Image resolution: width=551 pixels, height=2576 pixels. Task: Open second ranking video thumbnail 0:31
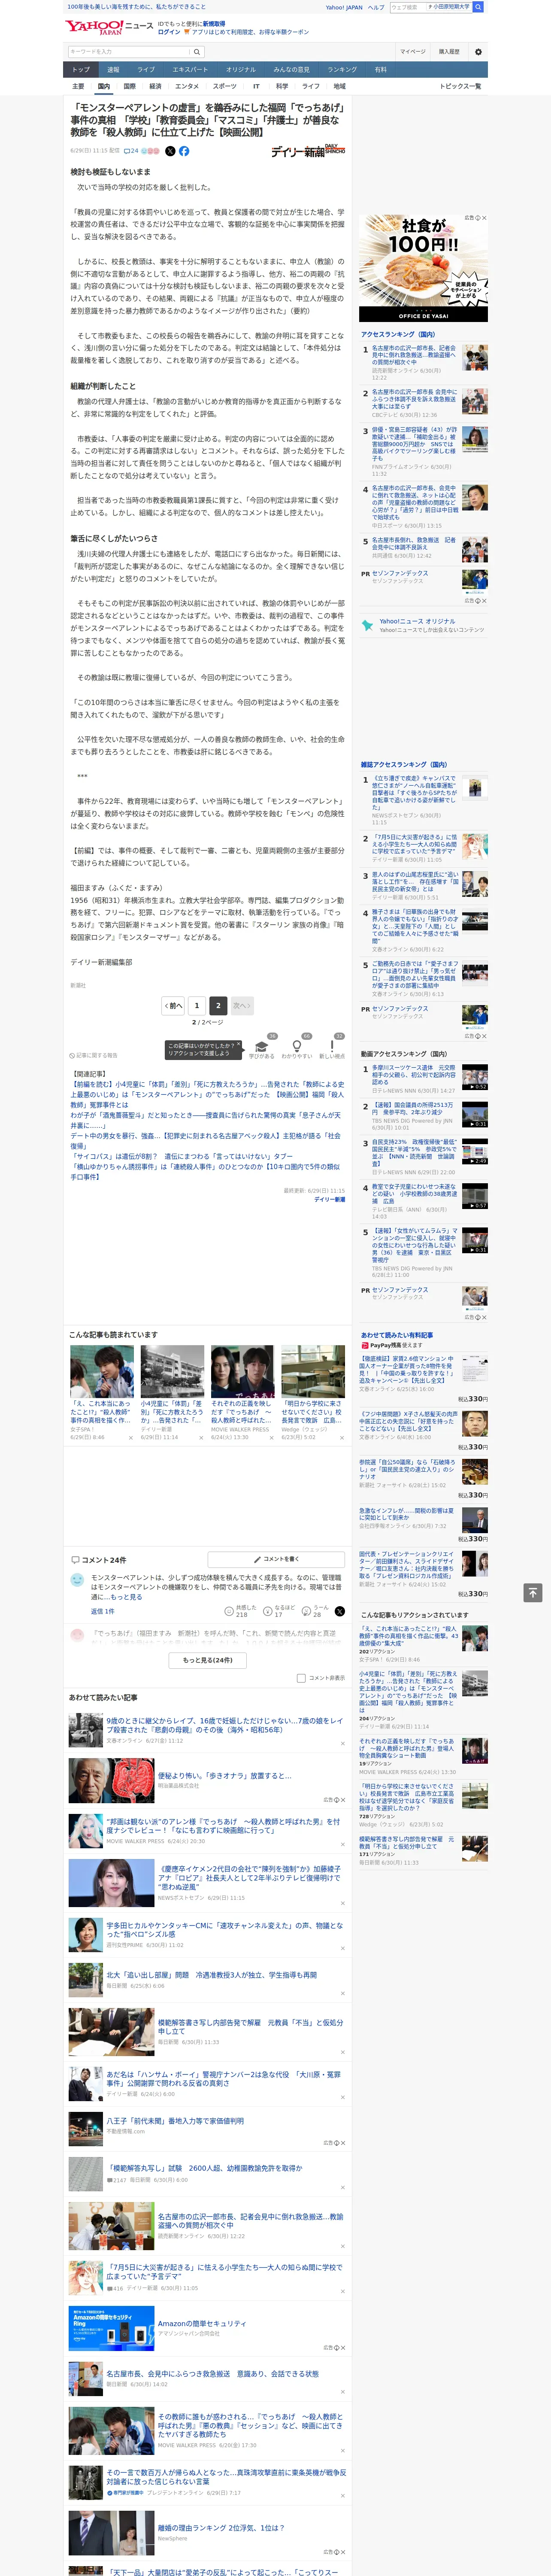click(475, 1114)
